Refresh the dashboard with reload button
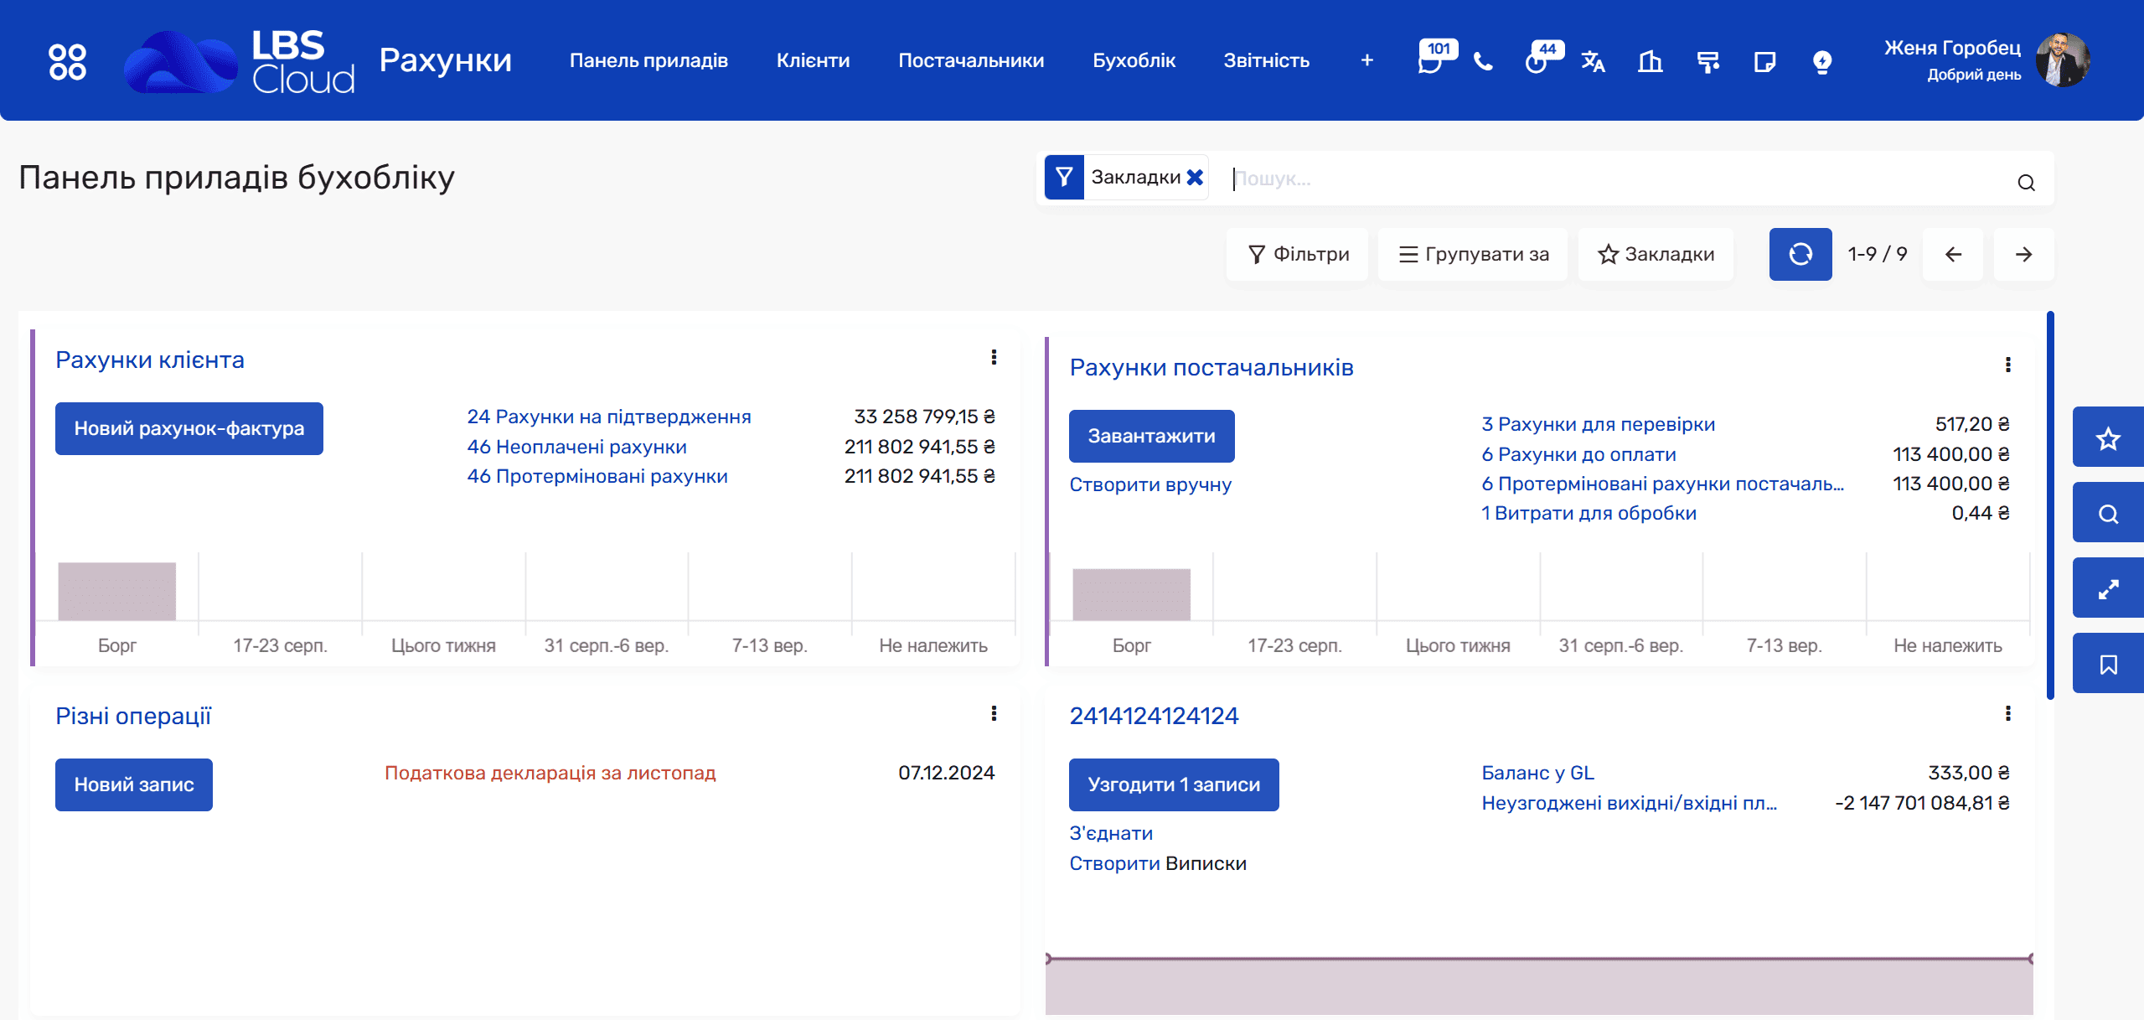Viewport: 2144px width, 1020px height. [1800, 254]
